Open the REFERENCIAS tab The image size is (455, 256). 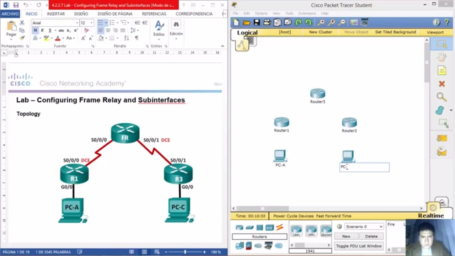pyautogui.click(x=154, y=14)
